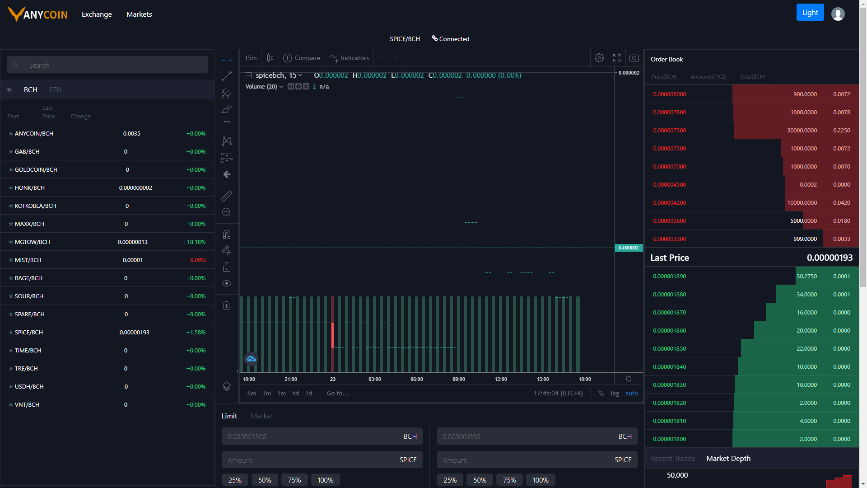The image size is (867, 488).
Task: Toggle lock all drawing tools
Action: [227, 267]
